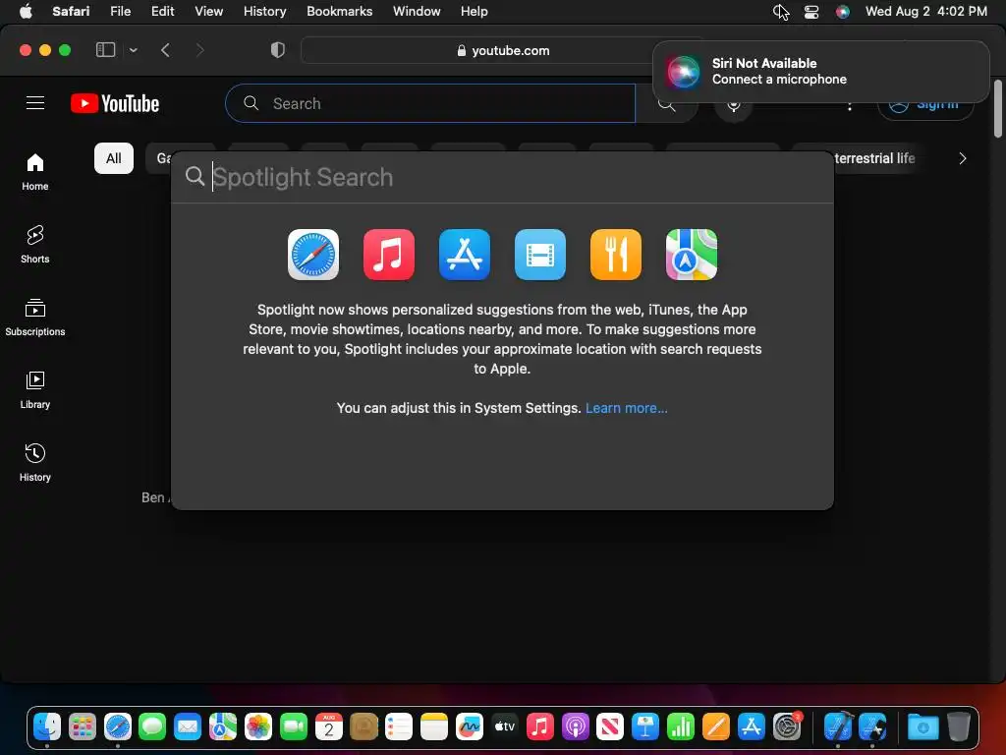Open Notes from the Dock
This screenshot has width=1006, height=755.
pos(433,726)
